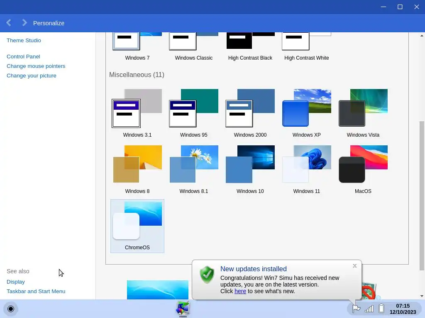Viewport: 425px width, 318px height.
Task: Choose the Windows 3.1 theme
Action: [x=137, y=113]
